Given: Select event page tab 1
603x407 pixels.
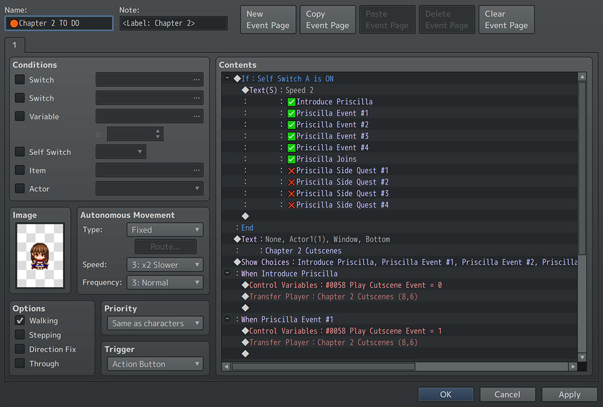Looking at the screenshot, I should pos(14,45).
